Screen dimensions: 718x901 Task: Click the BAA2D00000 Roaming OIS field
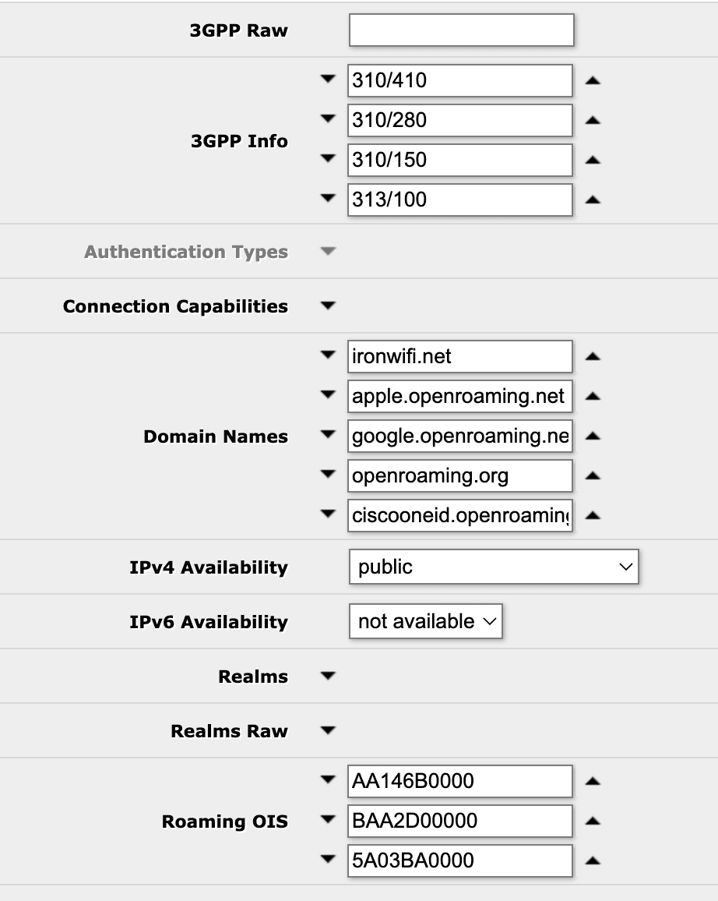460,821
